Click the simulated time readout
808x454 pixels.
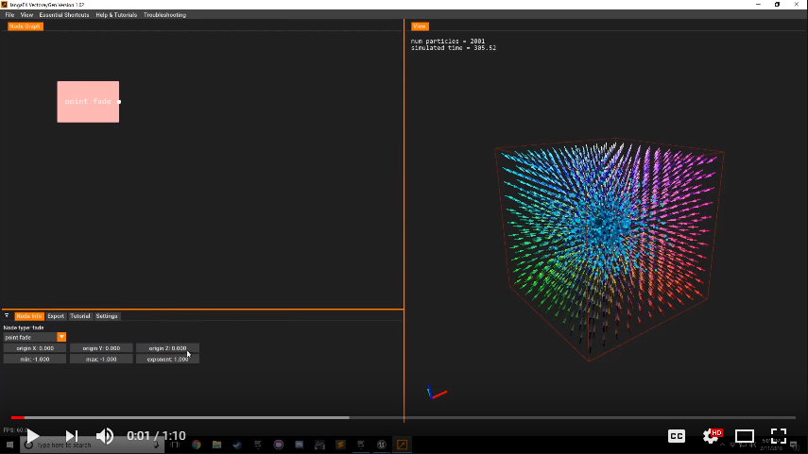click(454, 48)
